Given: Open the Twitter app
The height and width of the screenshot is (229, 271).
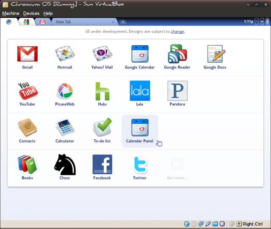Looking at the screenshot, I should [140, 164].
